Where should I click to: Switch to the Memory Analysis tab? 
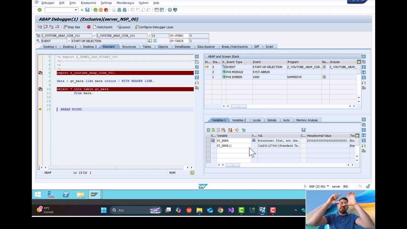(307, 120)
